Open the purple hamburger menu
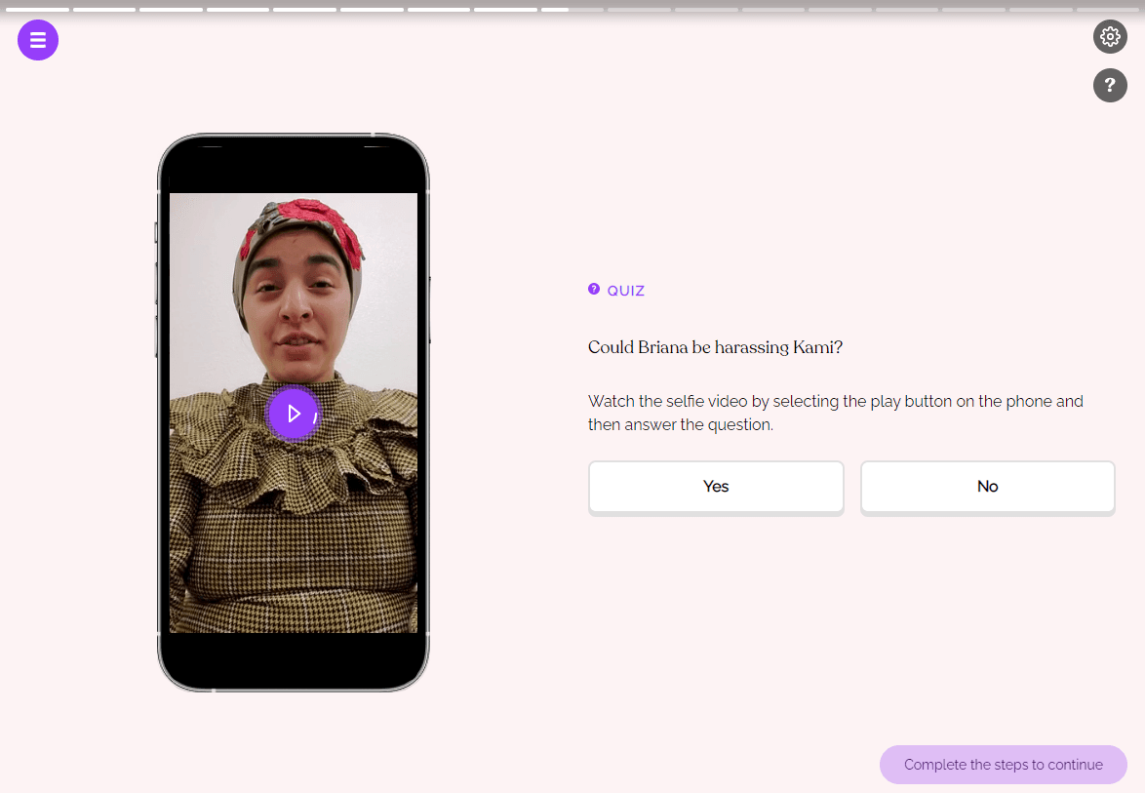The width and height of the screenshot is (1145, 793). (38, 40)
